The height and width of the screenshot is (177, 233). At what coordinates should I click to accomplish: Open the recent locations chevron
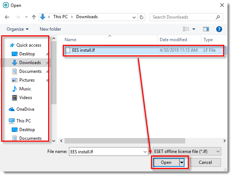pyautogui.click(x=26, y=17)
